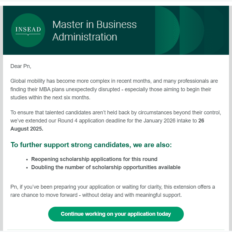Select the 'Dear Pn,' greeting line

tap(21, 66)
